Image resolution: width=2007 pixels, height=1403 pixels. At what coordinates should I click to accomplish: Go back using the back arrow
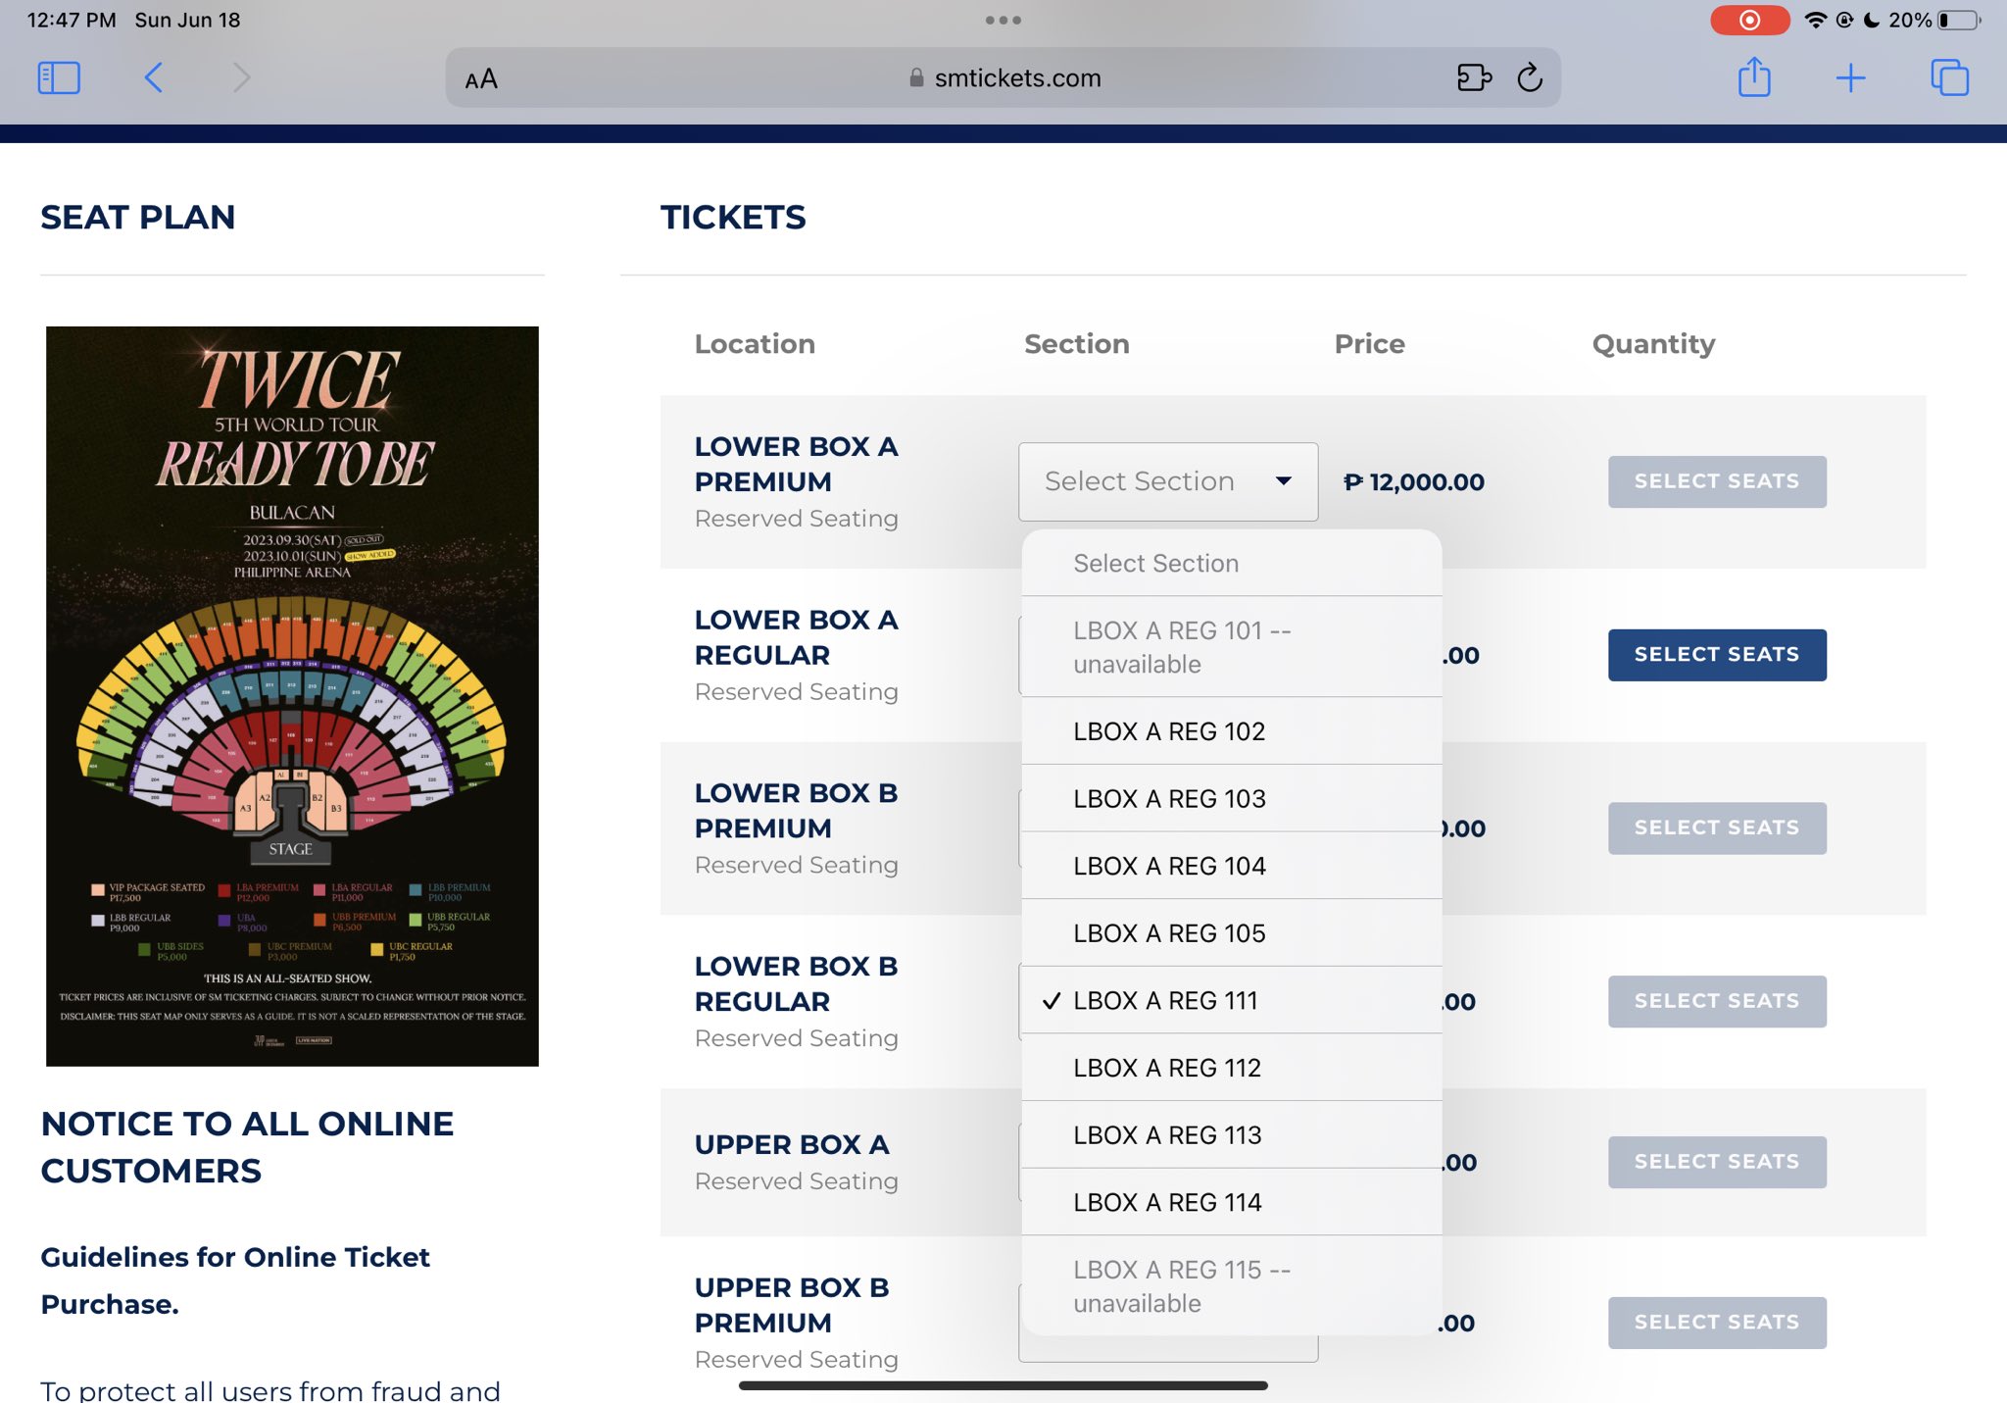[x=154, y=77]
